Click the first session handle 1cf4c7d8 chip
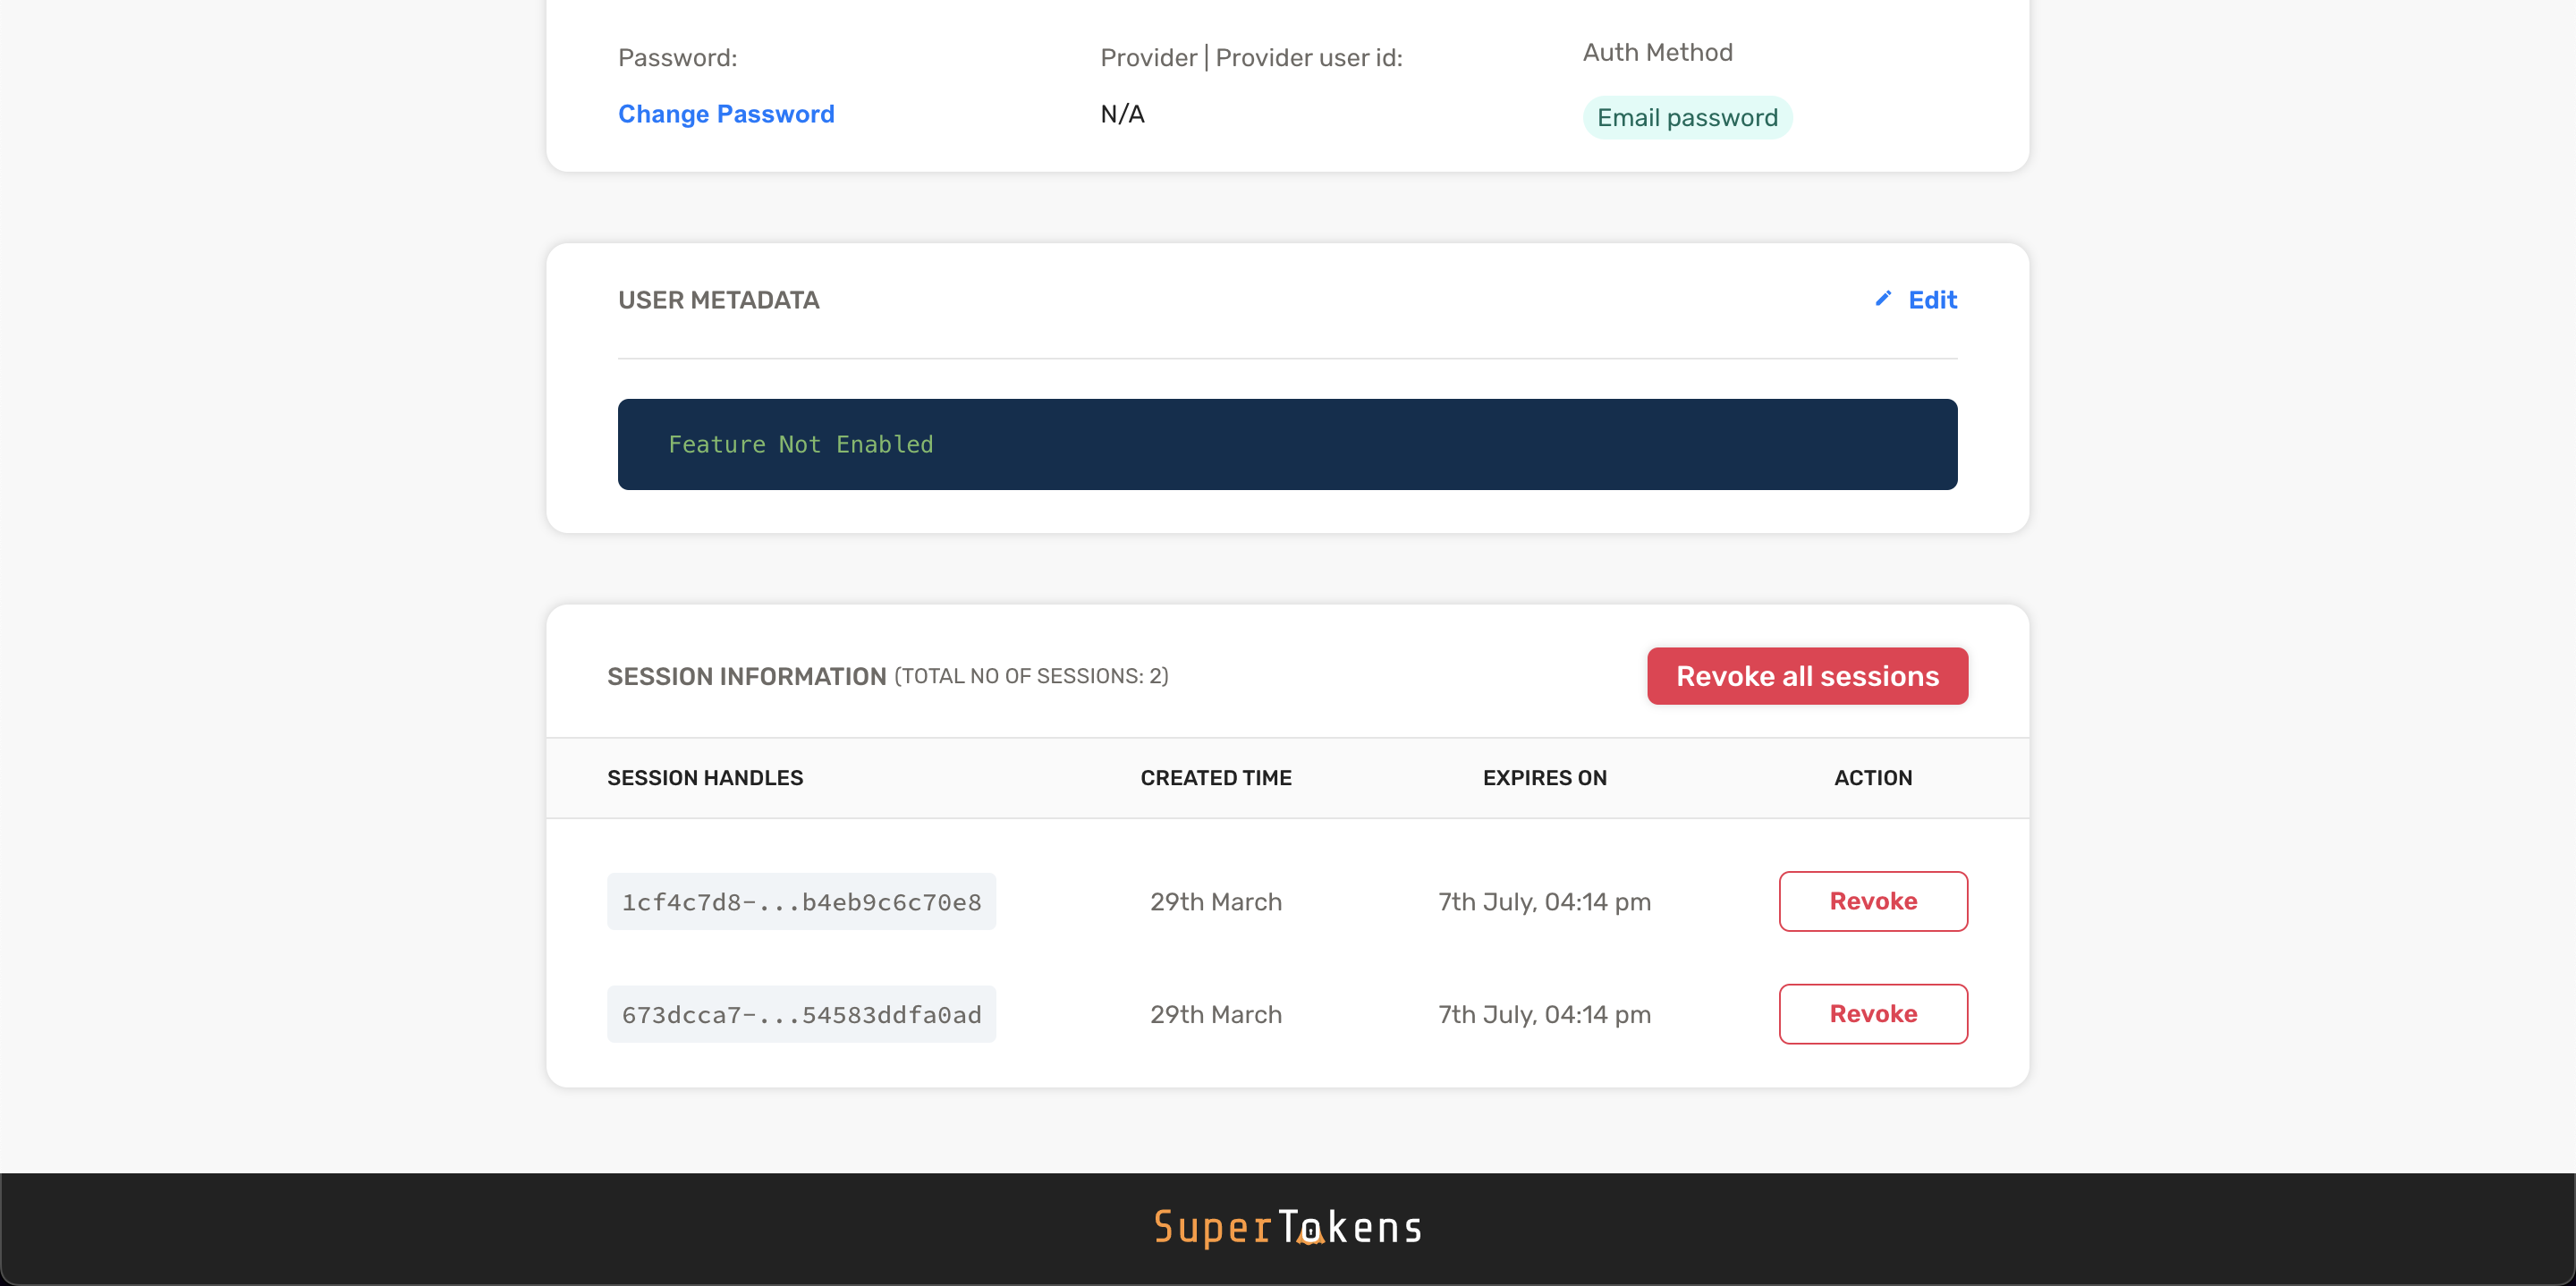Image resolution: width=2576 pixels, height=1286 pixels. [x=801, y=901]
